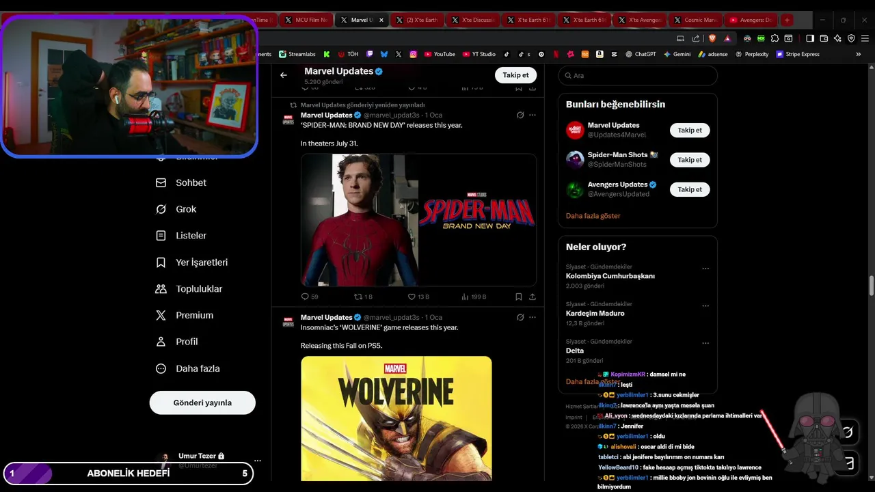The image size is (875, 492).
Task: Ask Grok about the Wolverine post
Action: pos(520,318)
